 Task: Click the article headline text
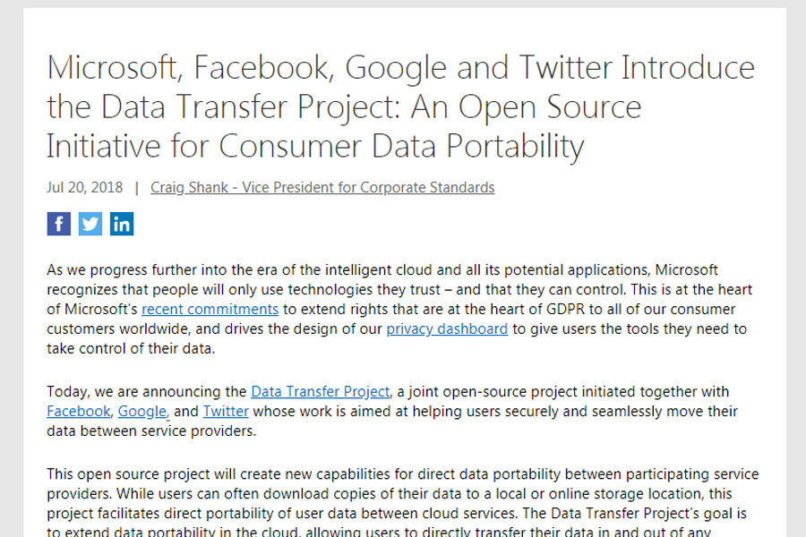click(400, 107)
